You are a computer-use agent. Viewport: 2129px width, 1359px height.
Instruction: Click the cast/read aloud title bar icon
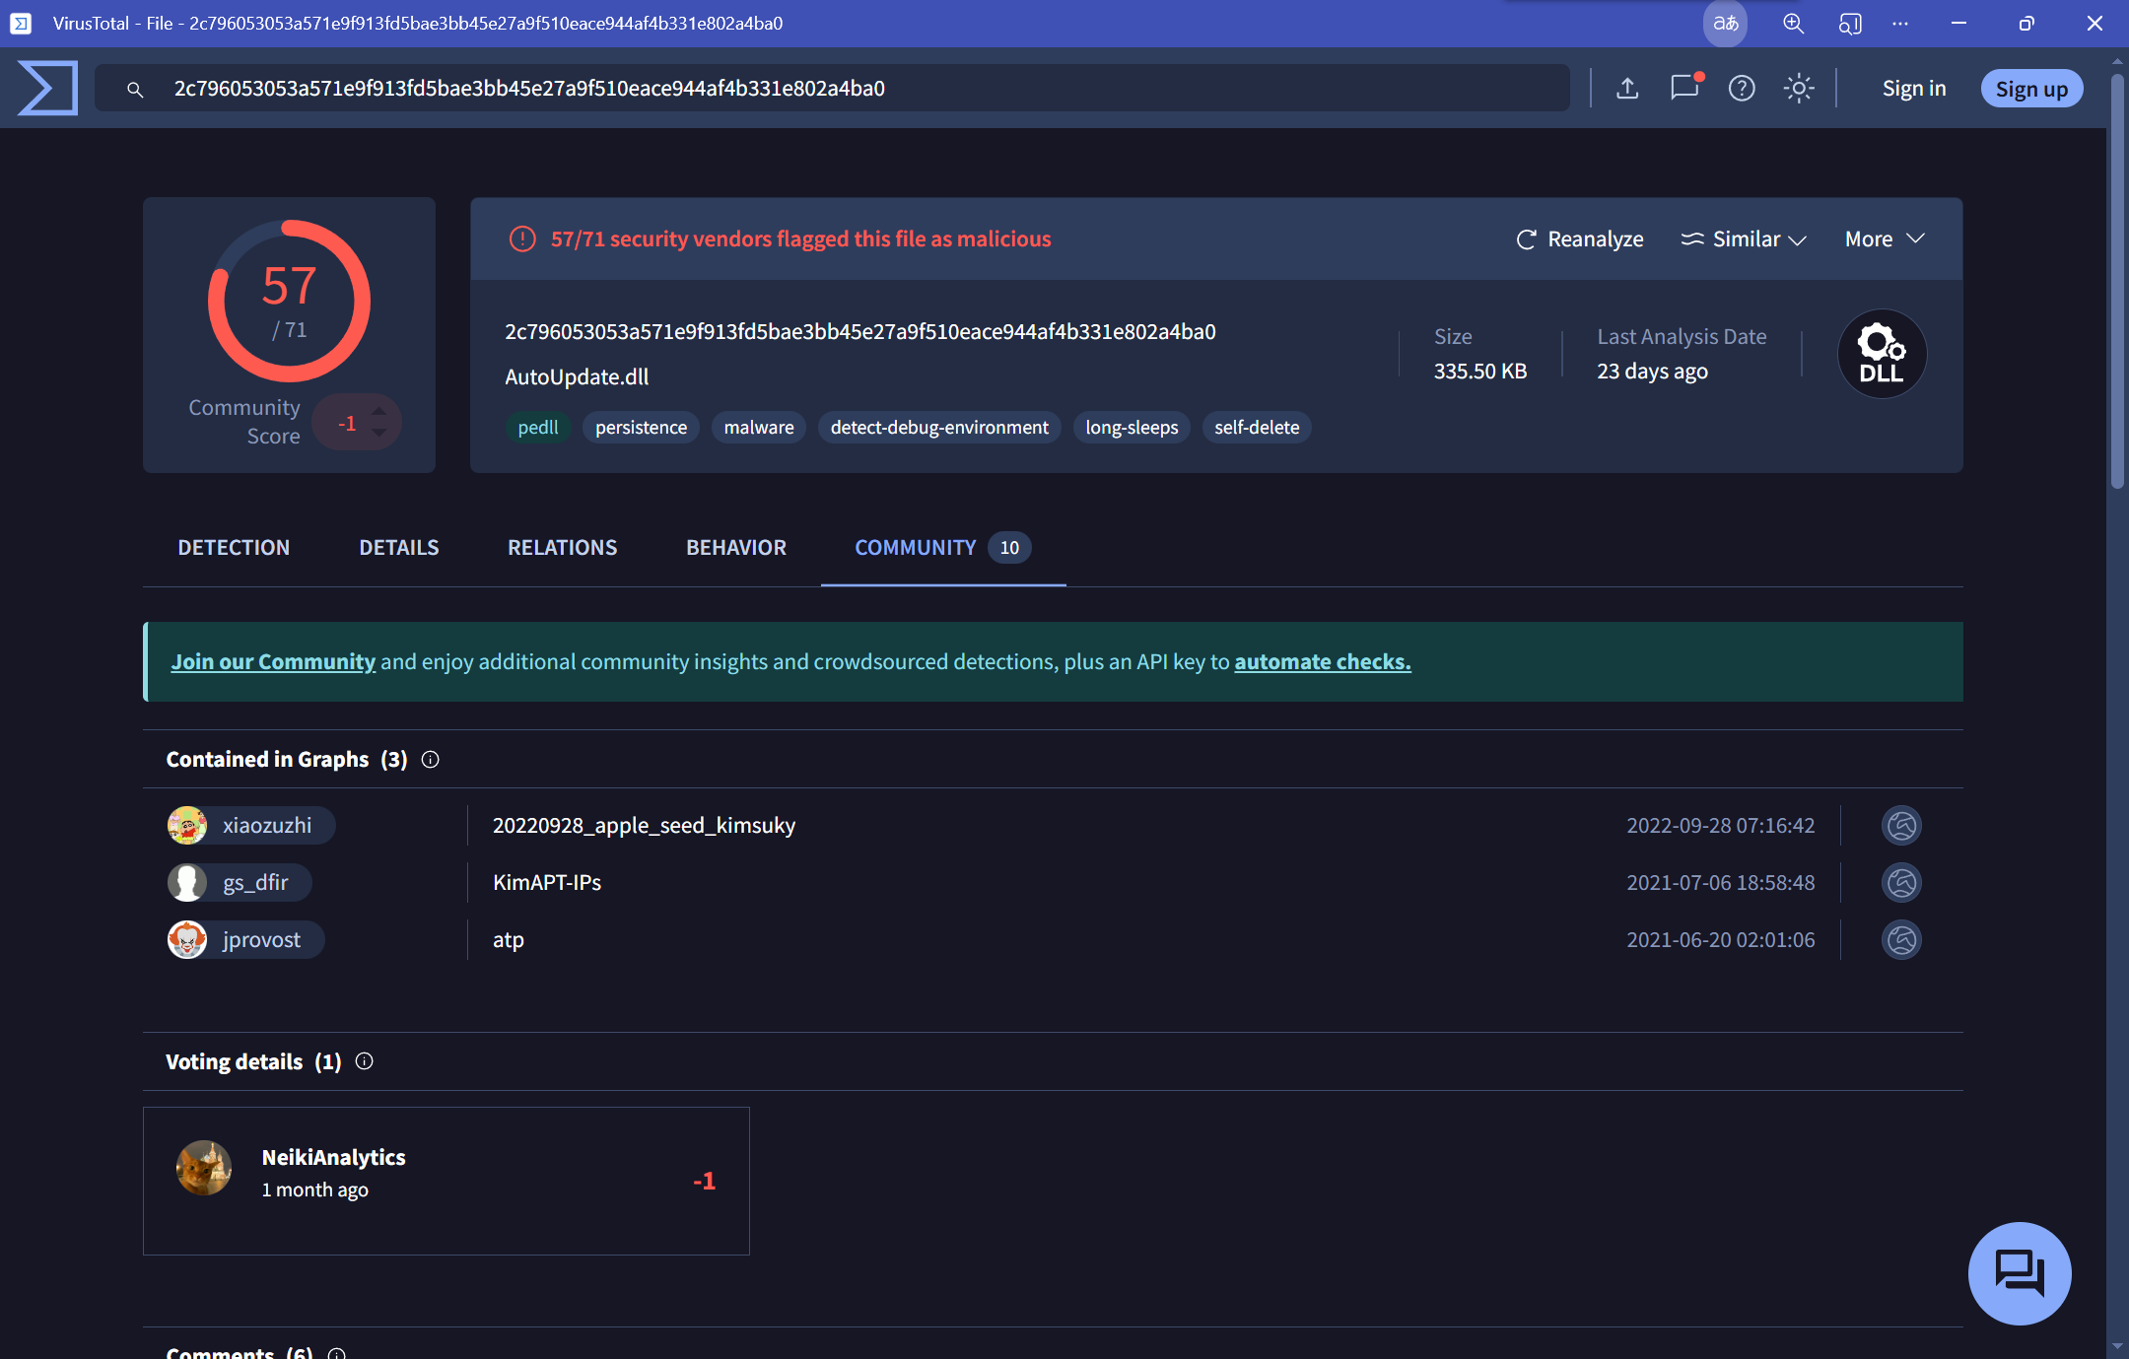click(1850, 24)
